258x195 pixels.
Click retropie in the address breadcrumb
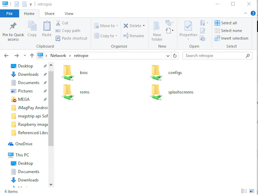pos(81,56)
